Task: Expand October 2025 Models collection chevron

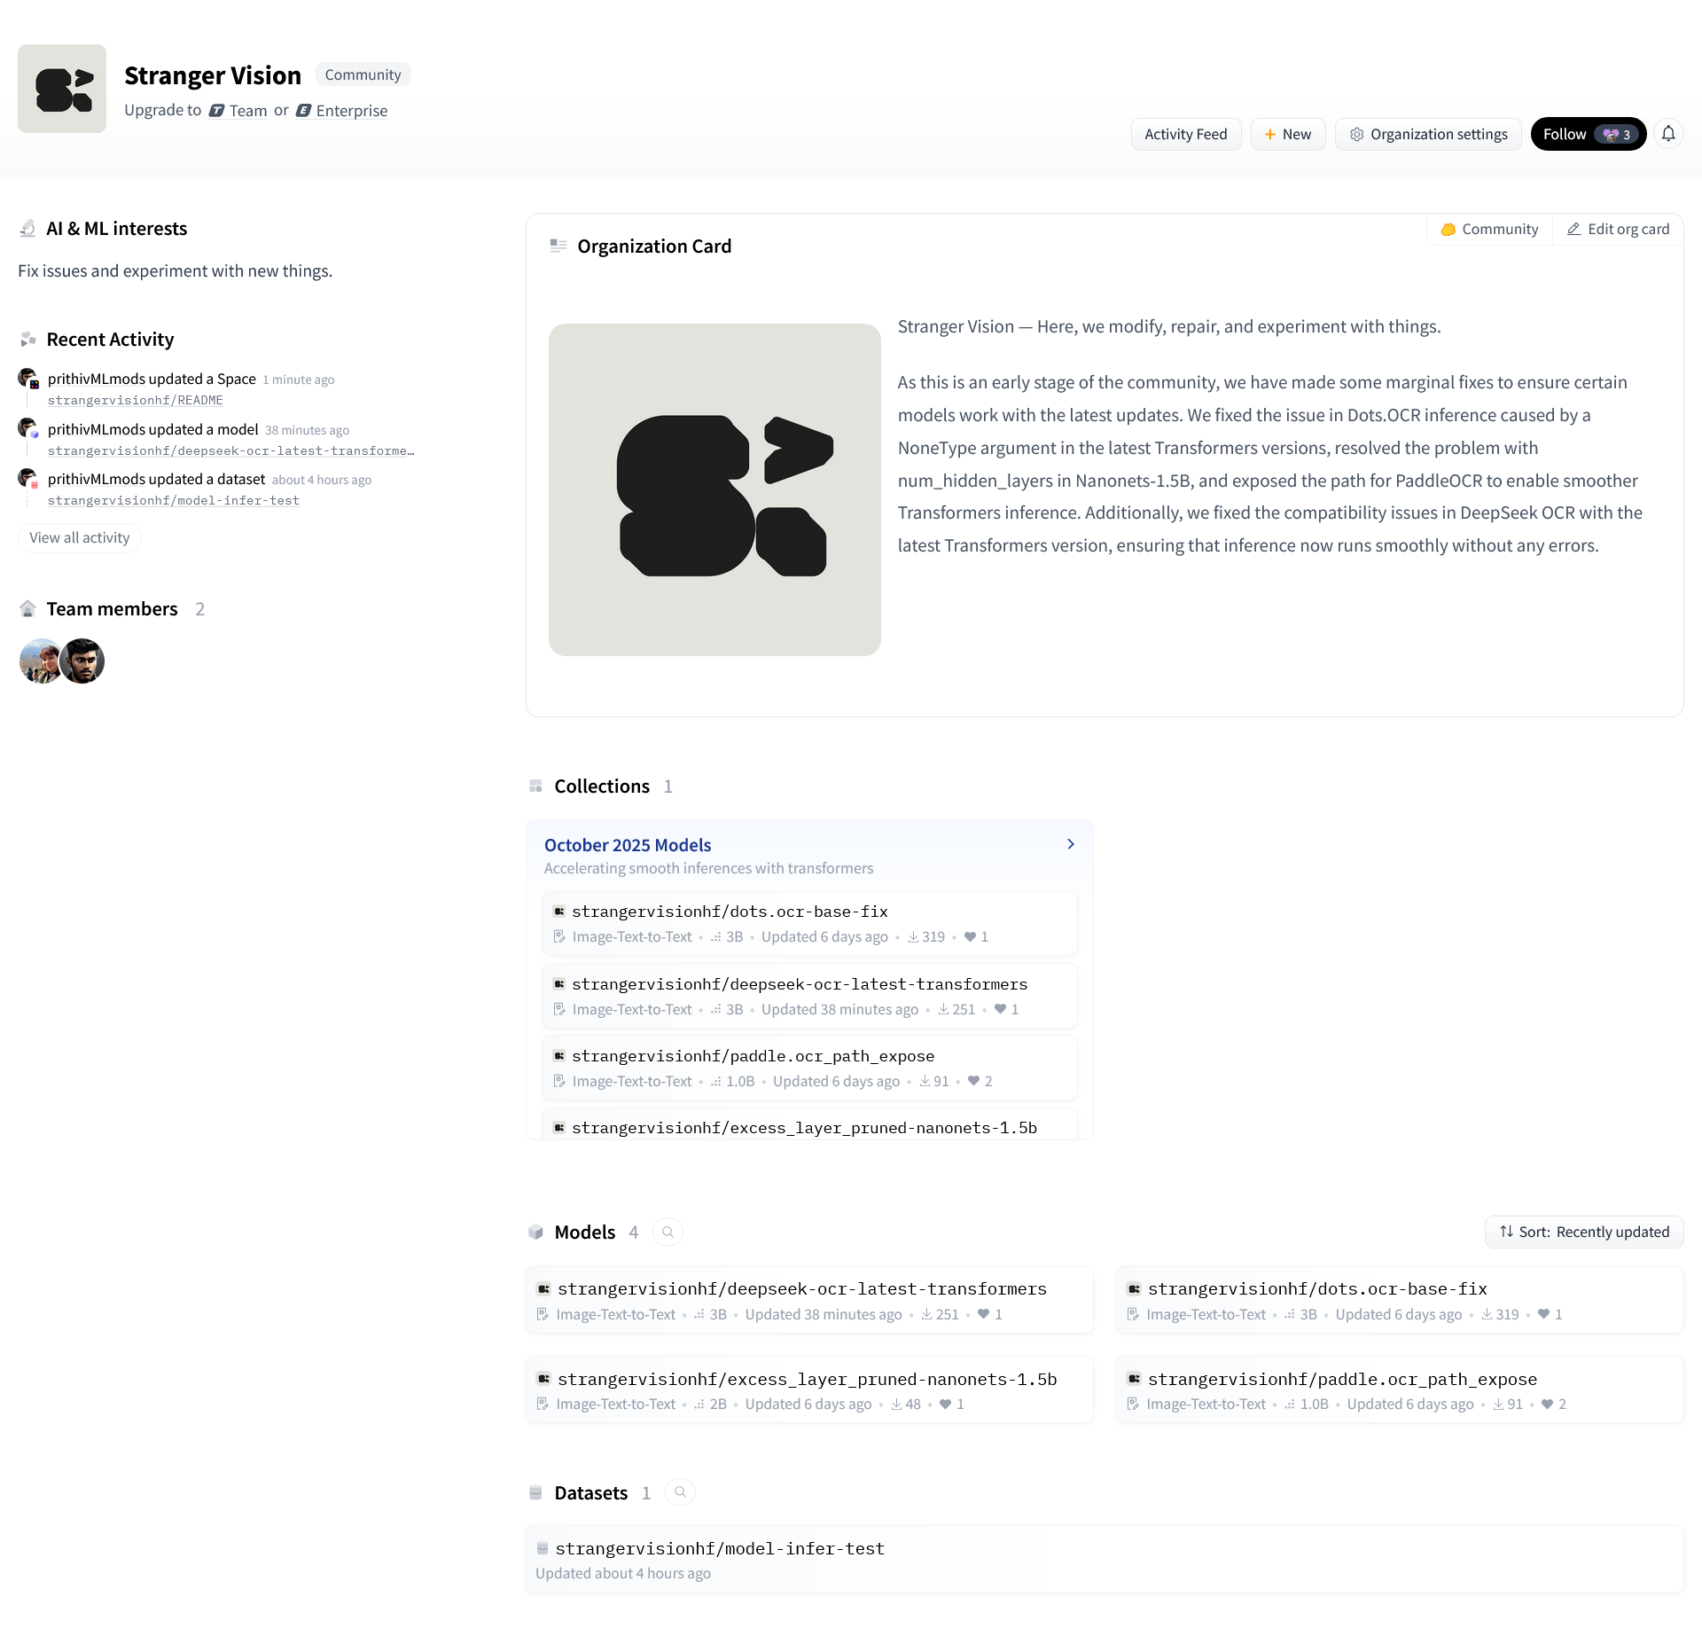Action: 1070,844
